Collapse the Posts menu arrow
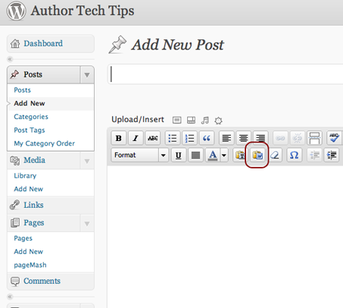This screenshot has height=308, width=343. [87, 75]
